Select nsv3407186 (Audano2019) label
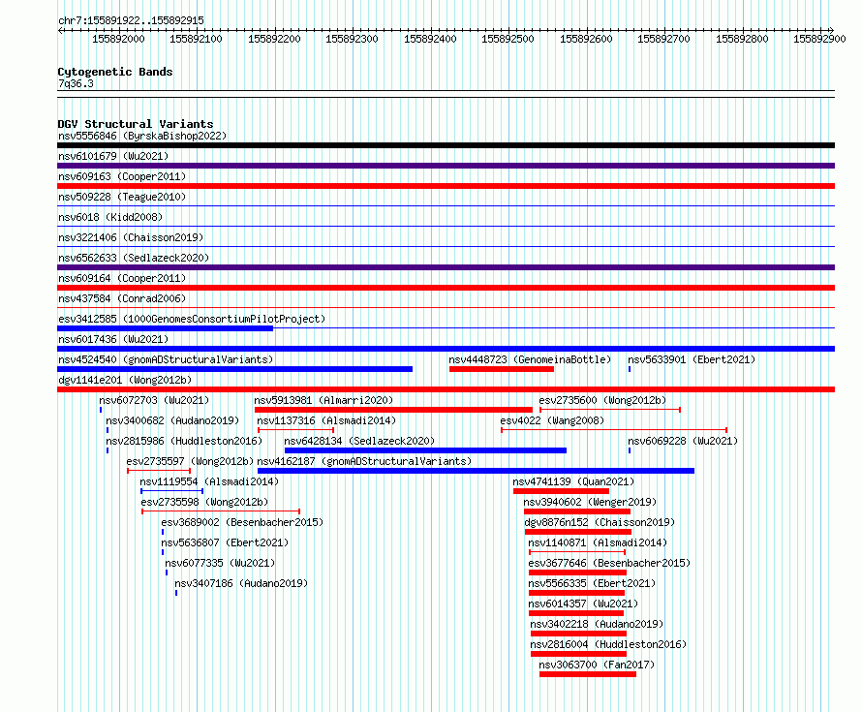Image resolution: width=862 pixels, height=712 pixels. click(241, 583)
